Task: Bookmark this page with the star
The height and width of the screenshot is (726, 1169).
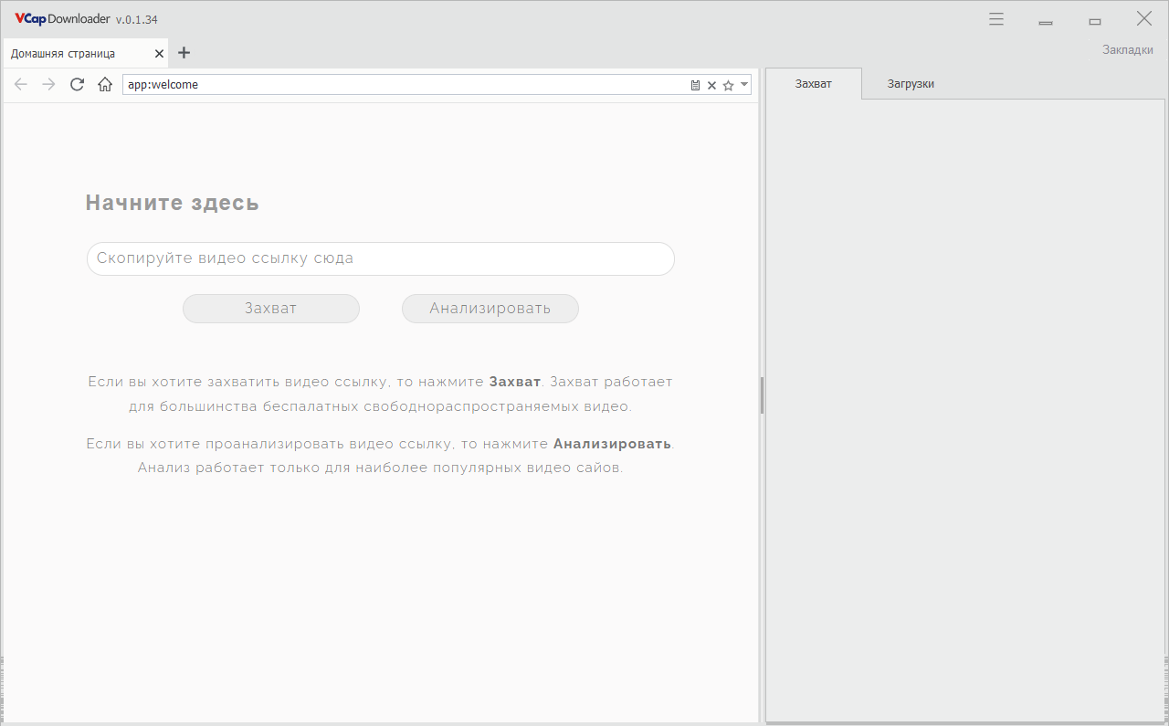Action: (728, 85)
